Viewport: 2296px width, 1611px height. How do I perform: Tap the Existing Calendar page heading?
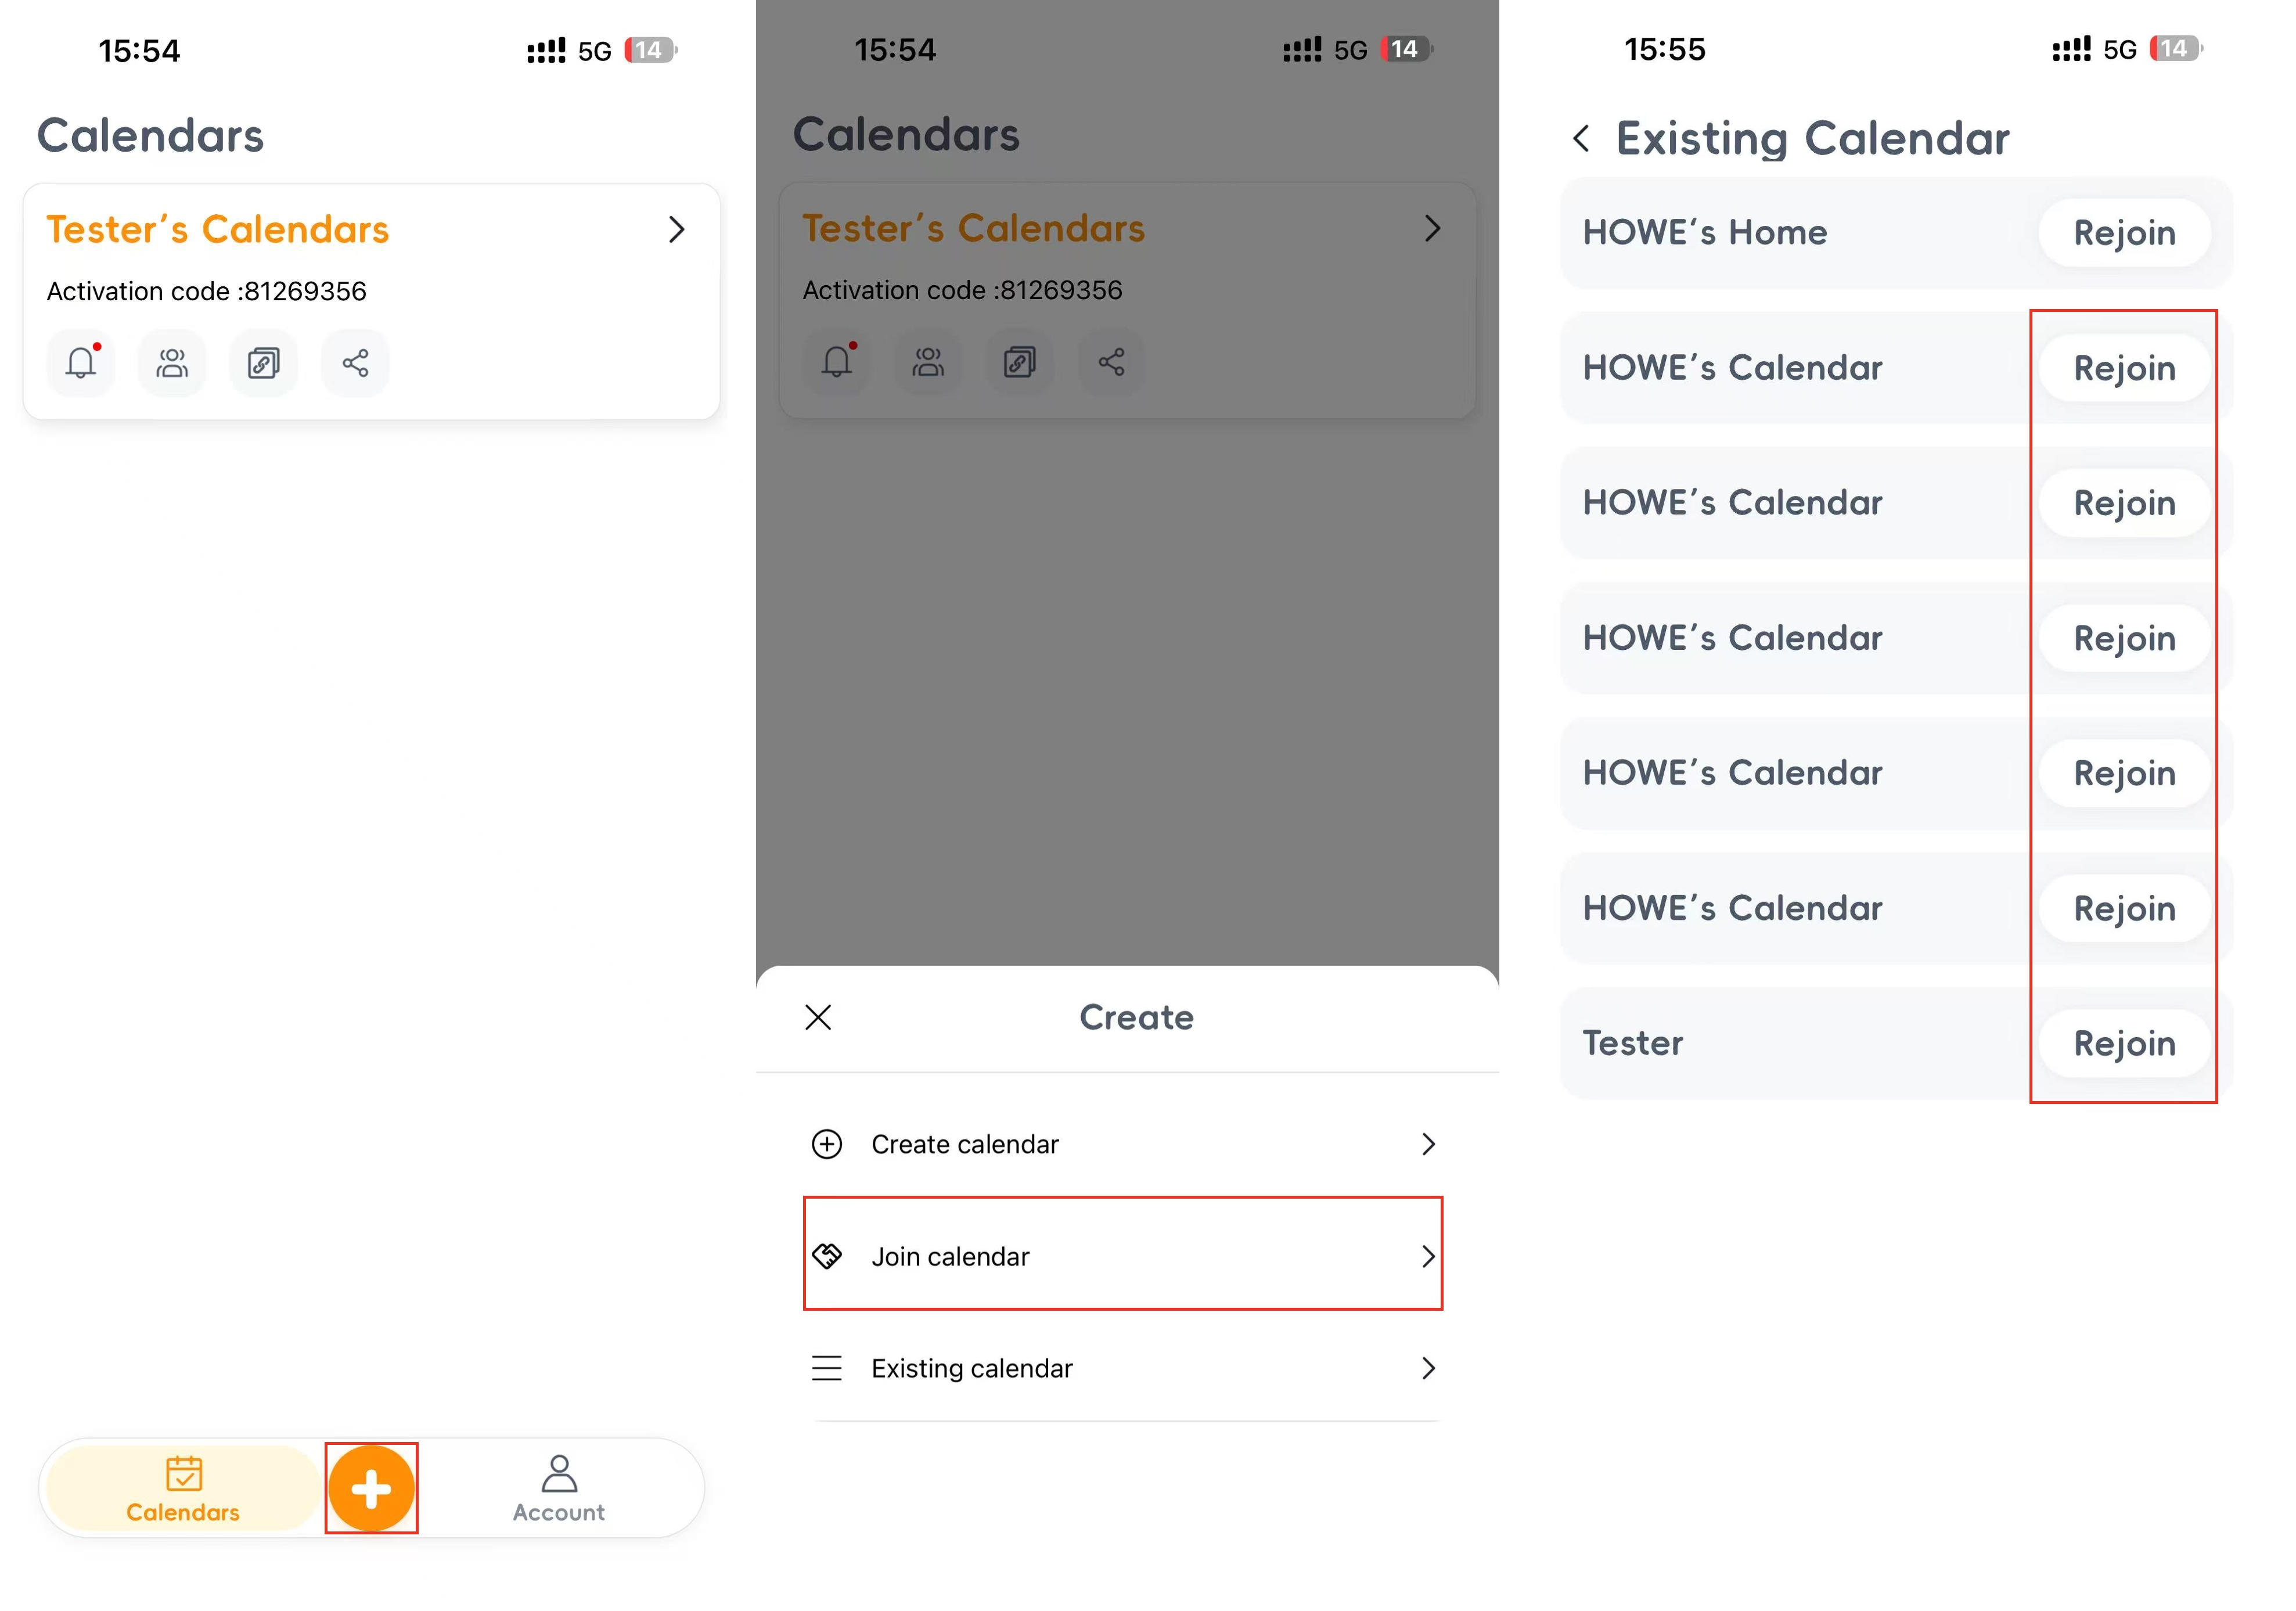[1813, 138]
